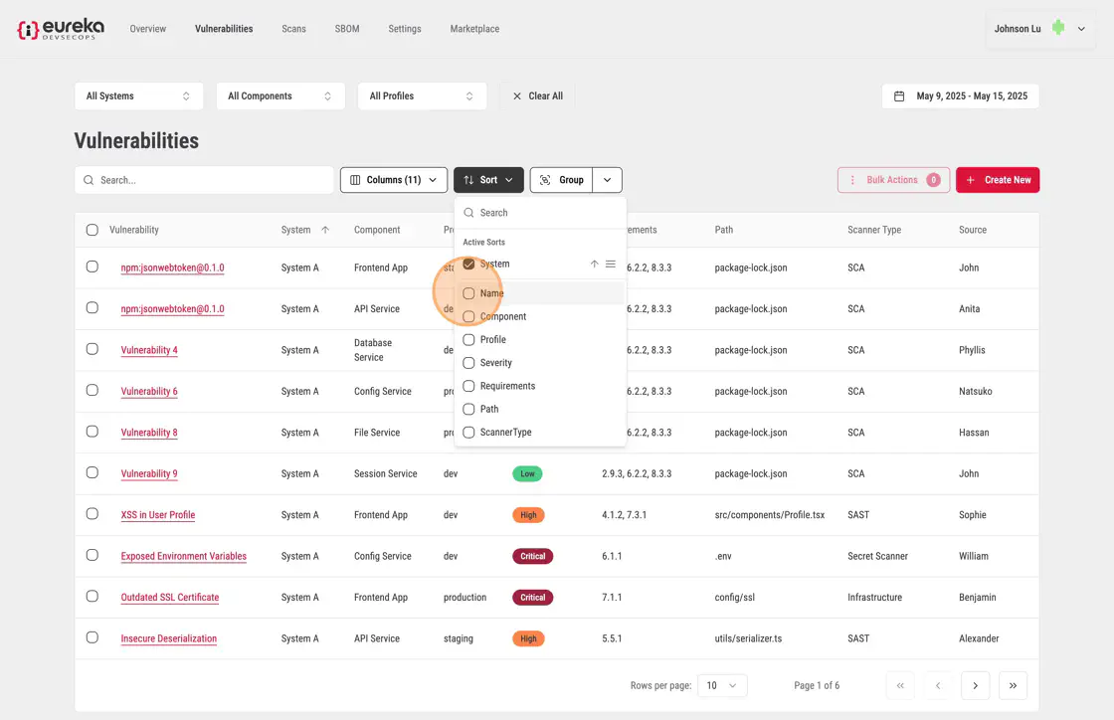Click the drag handle for System sort
Screen dimensions: 1114x720
pyautogui.click(x=611, y=264)
